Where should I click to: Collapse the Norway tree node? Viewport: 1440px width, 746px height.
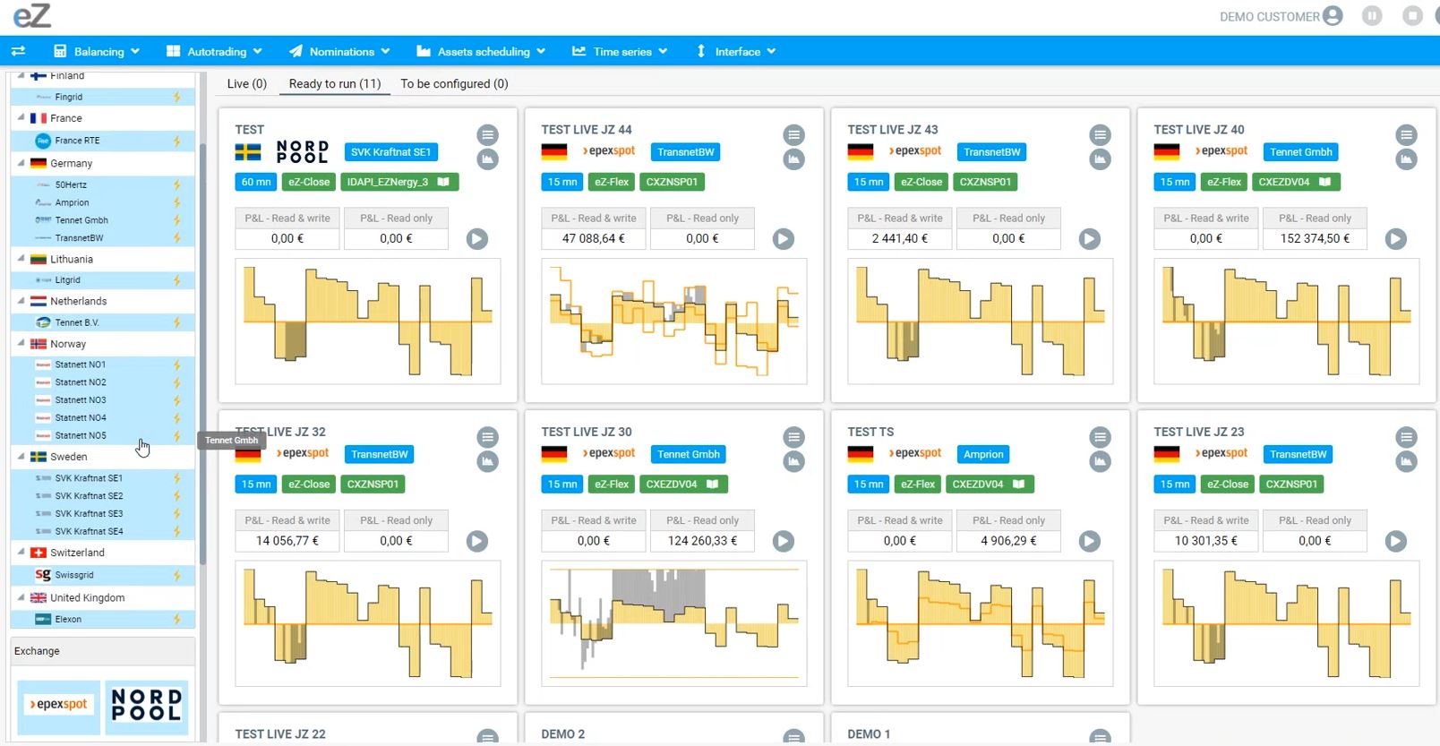pyautogui.click(x=21, y=343)
